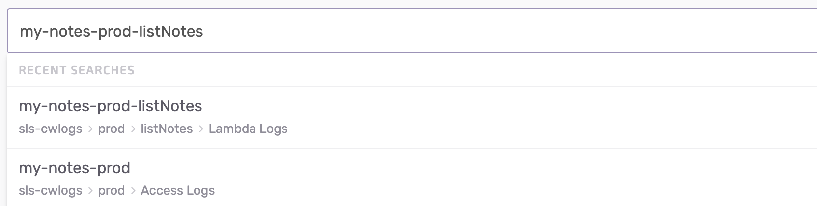Click the chevron right before Access Logs
The image size is (817, 206).
pyautogui.click(x=133, y=191)
